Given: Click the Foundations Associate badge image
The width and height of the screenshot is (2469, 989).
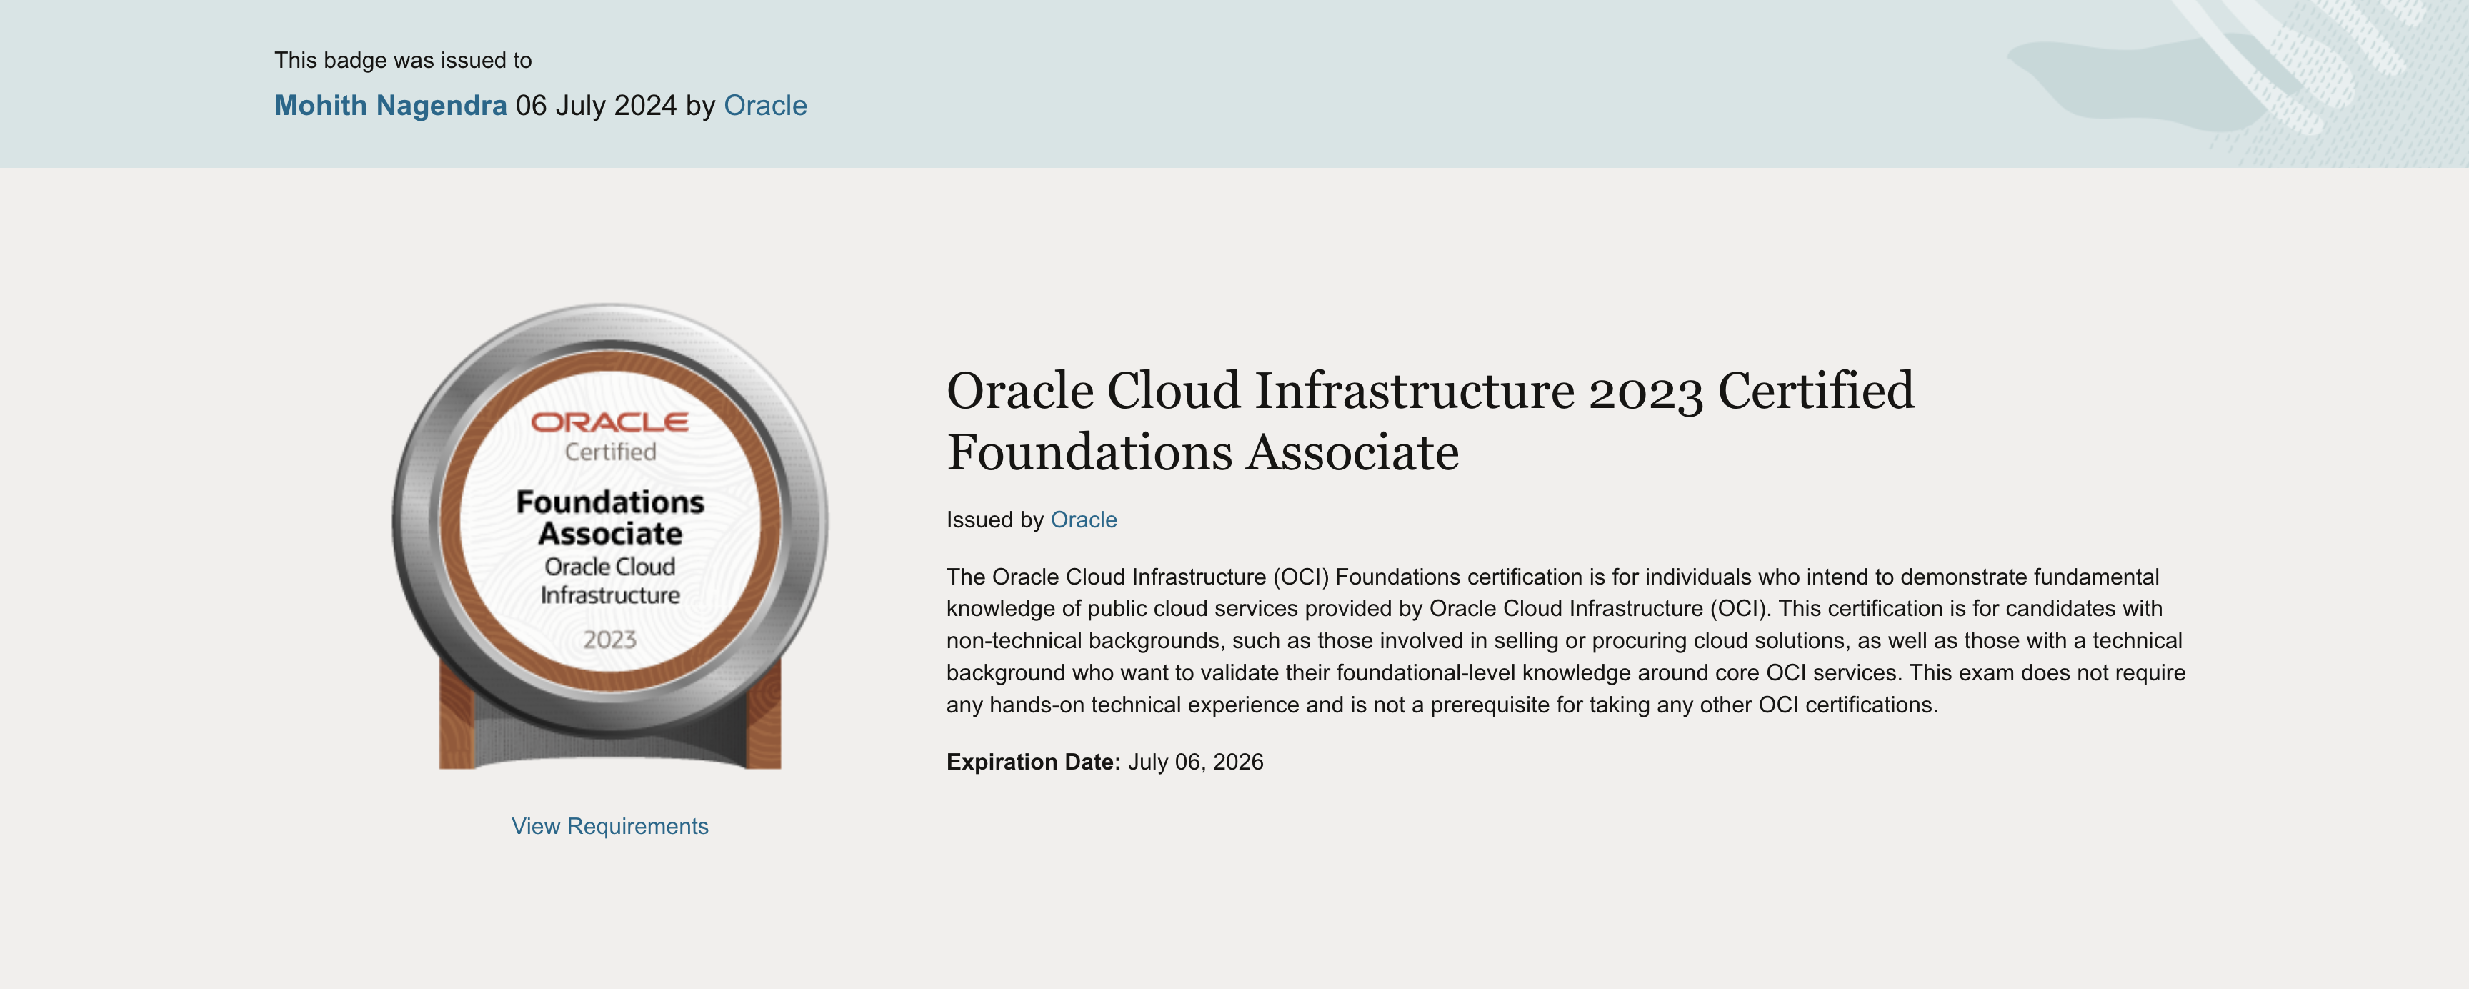Looking at the screenshot, I should point(609,537).
